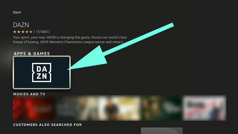Click the DAZN star rating

23,32
